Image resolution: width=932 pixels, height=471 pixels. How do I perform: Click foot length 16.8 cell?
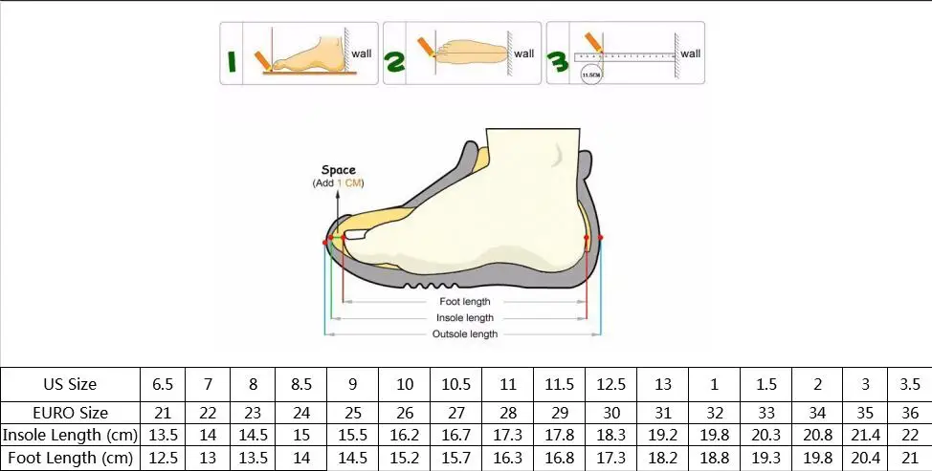click(560, 459)
